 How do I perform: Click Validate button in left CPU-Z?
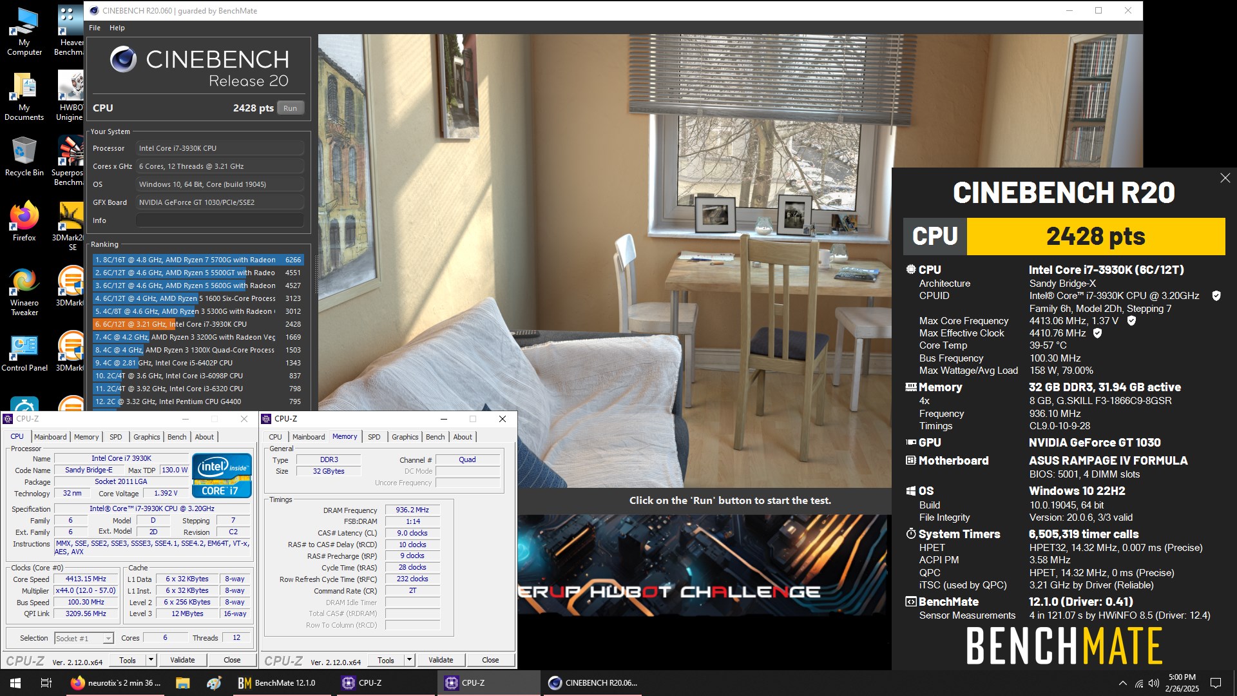click(182, 661)
